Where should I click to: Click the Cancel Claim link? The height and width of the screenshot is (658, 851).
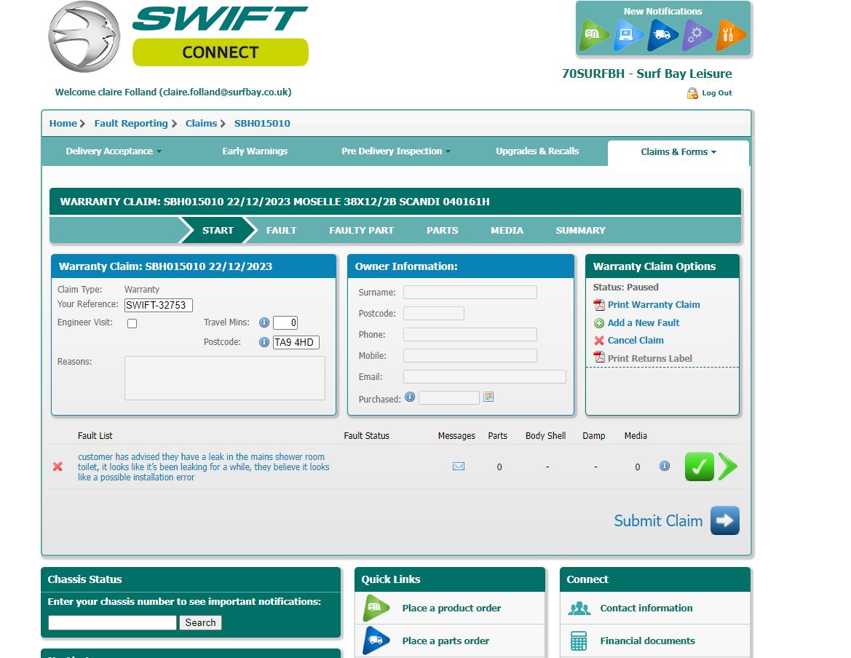[x=636, y=340]
